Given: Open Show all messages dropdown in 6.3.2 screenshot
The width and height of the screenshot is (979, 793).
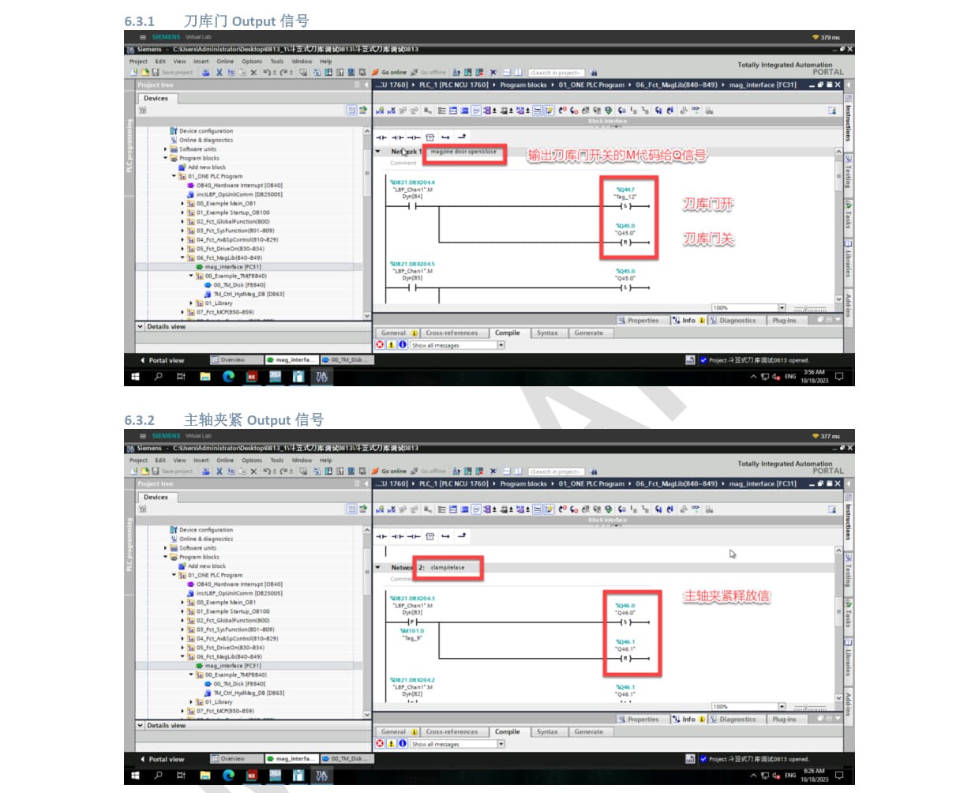Looking at the screenshot, I should coord(501,744).
